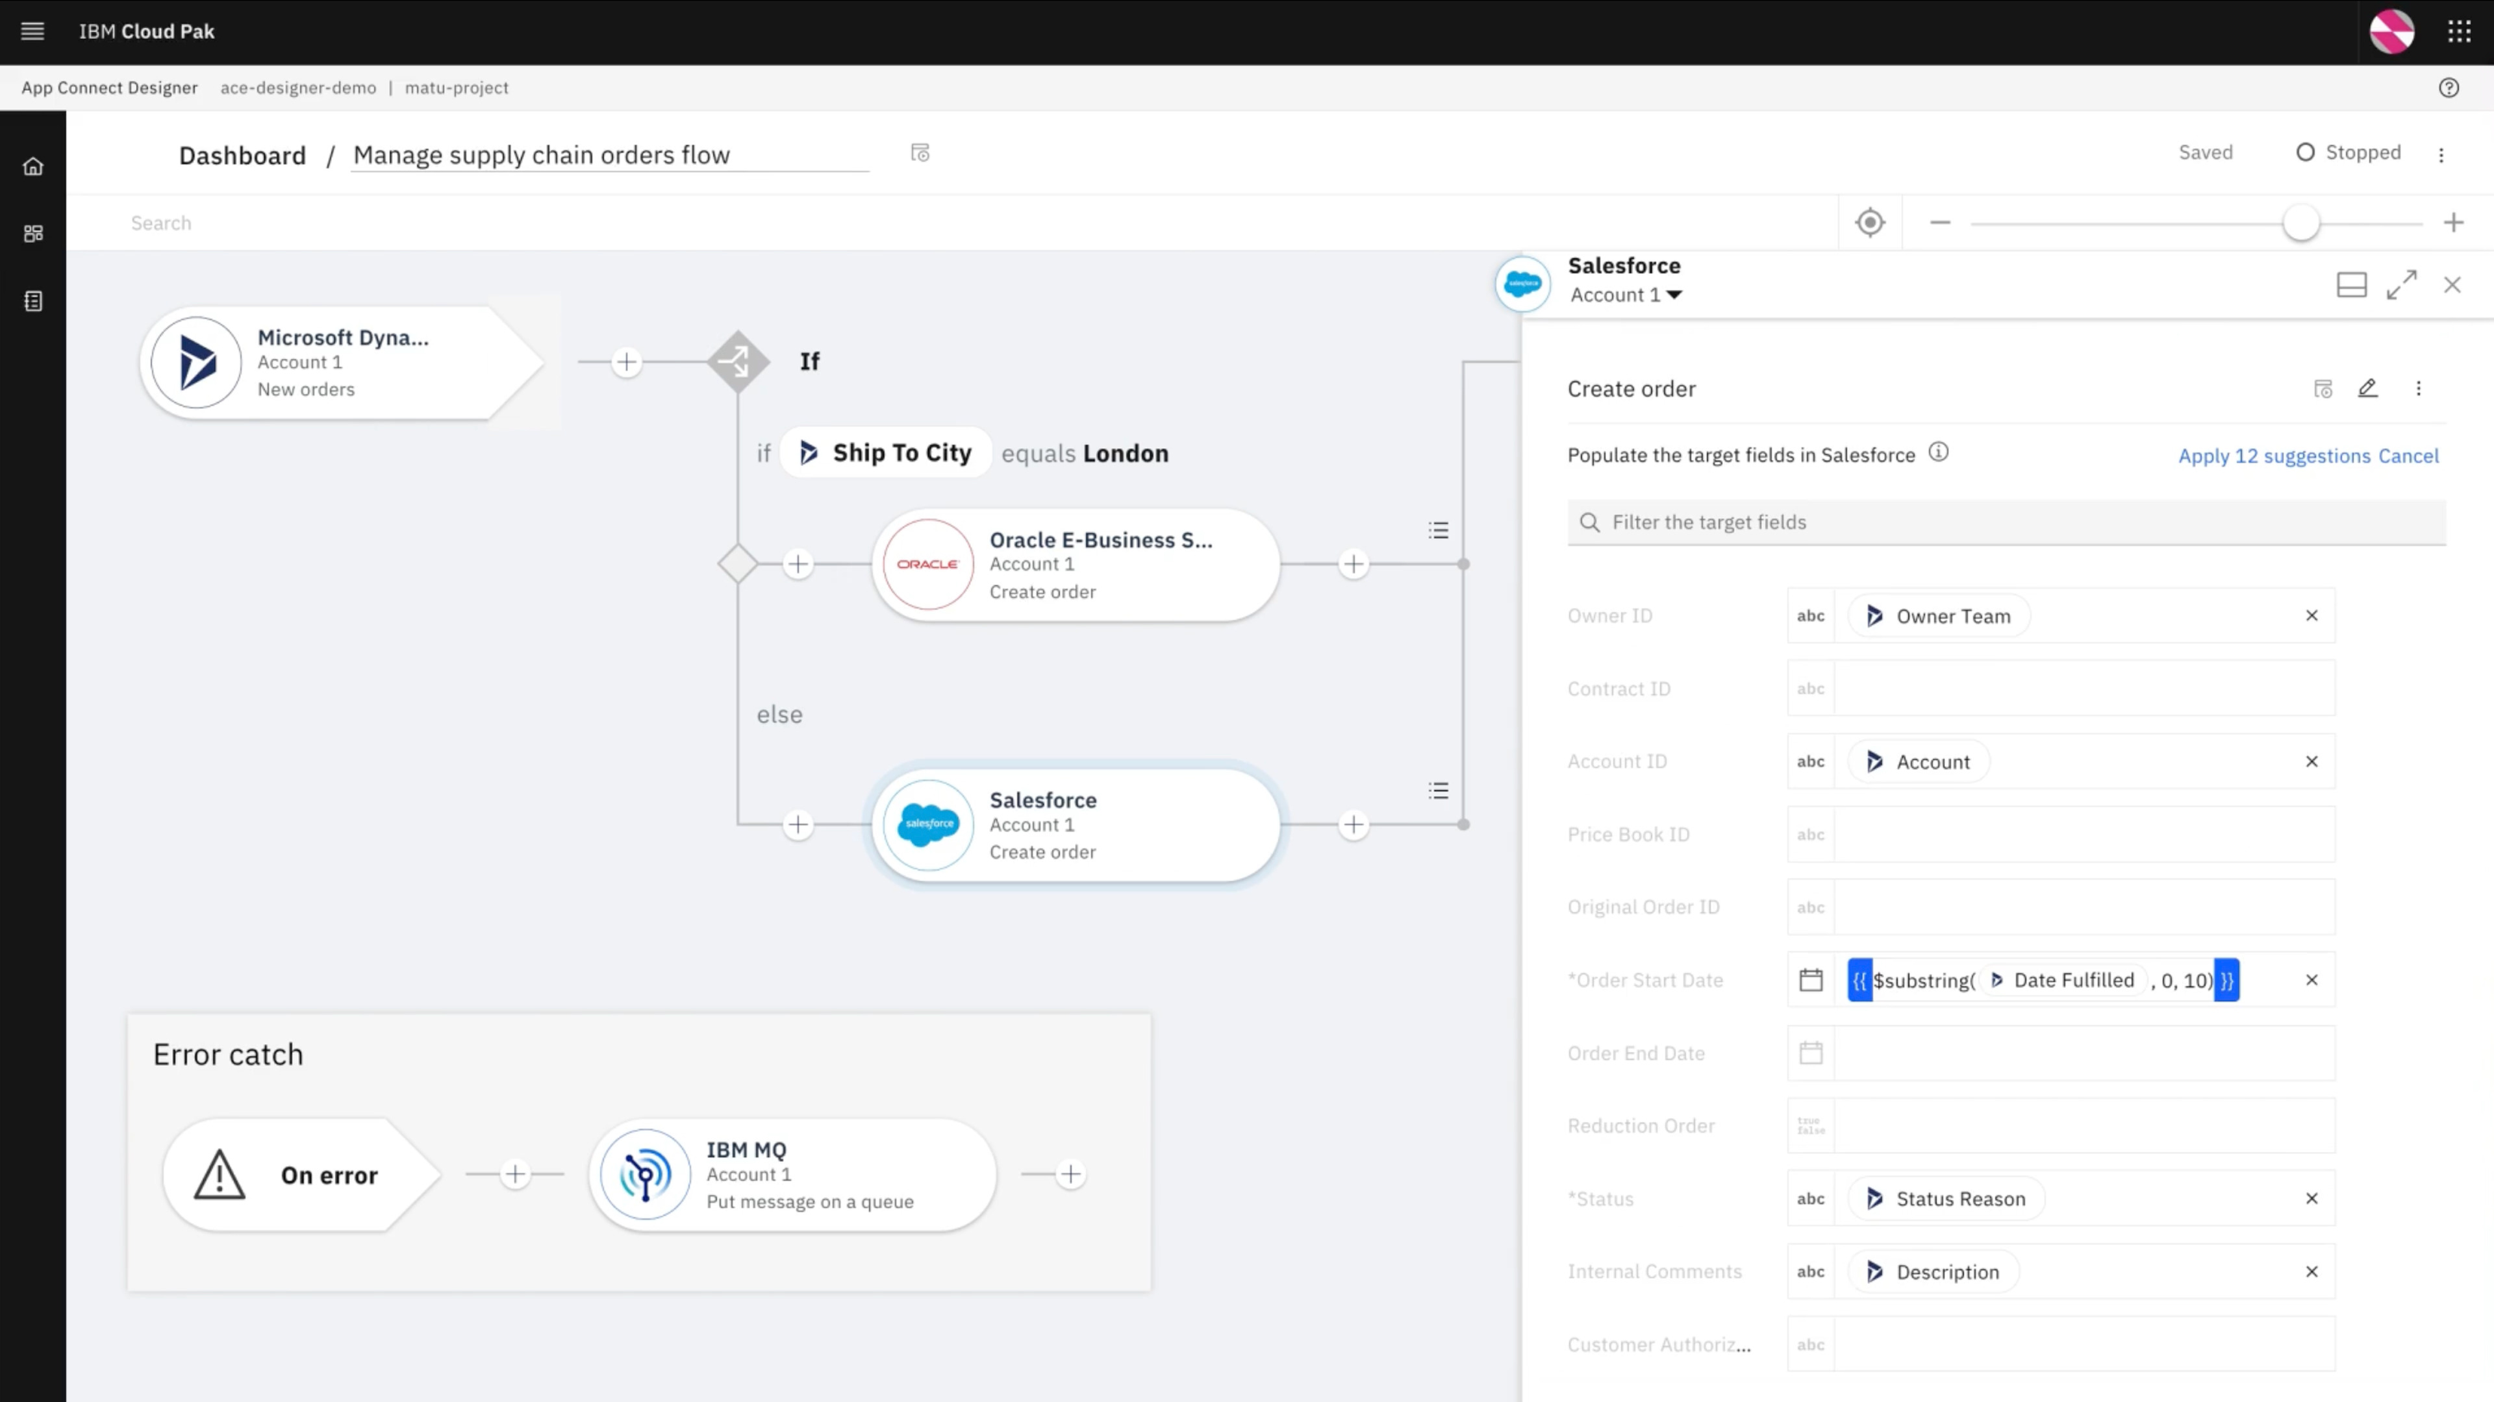Click the fit-to-view target icon
Viewport: 2494px width, 1402px height.
[x=1870, y=223]
